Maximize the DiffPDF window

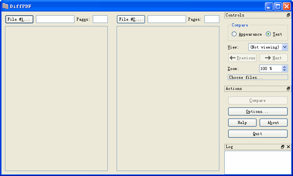(278, 7)
